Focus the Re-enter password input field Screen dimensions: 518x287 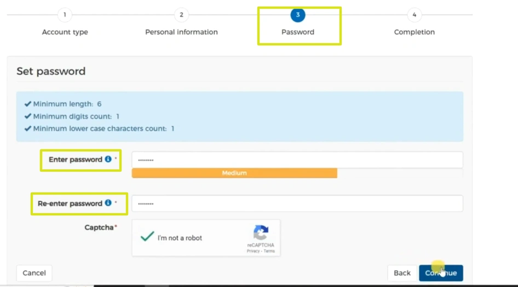click(297, 203)
